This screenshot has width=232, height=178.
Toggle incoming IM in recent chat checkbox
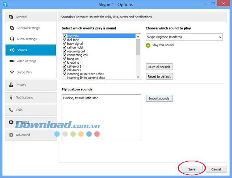pos(65,74)
